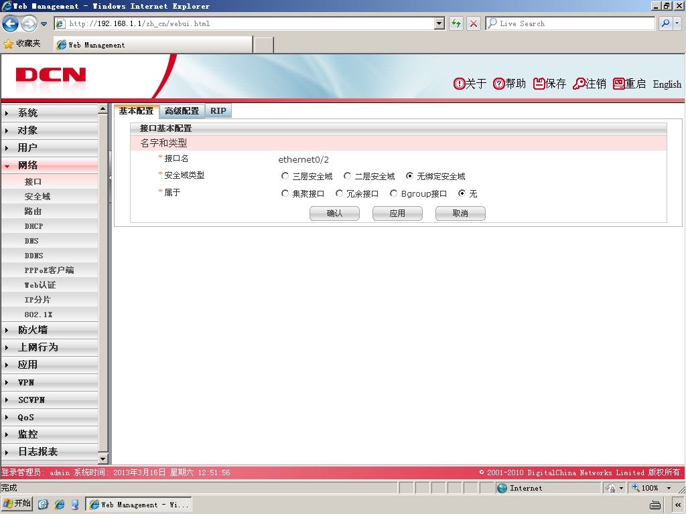Click the 确认 button

335,213
